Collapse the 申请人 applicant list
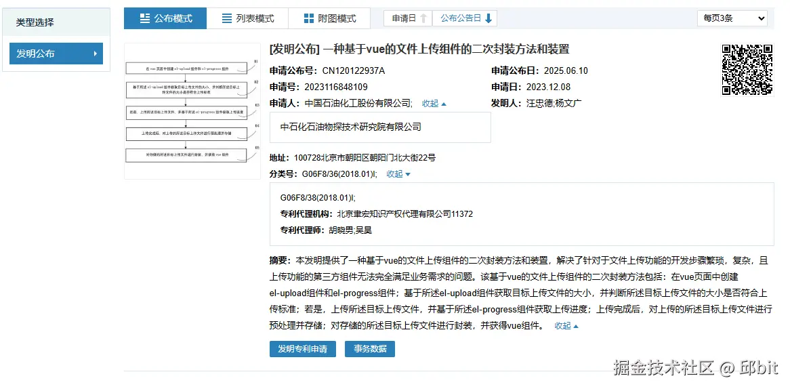This screenshot has width=790, height=389. [x=434, y=104]
